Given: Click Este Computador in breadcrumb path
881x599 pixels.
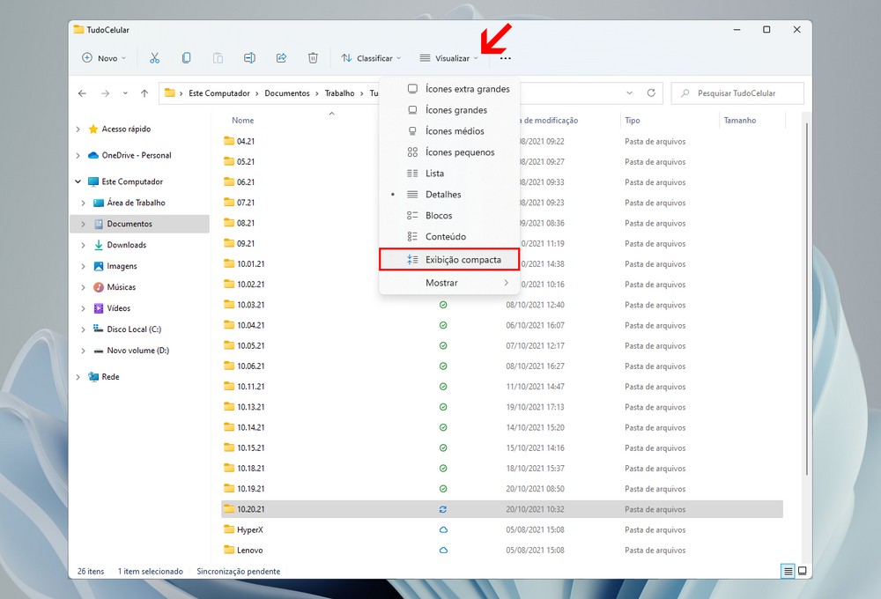Looking at the screenshot, I should [x=219, y=93].
